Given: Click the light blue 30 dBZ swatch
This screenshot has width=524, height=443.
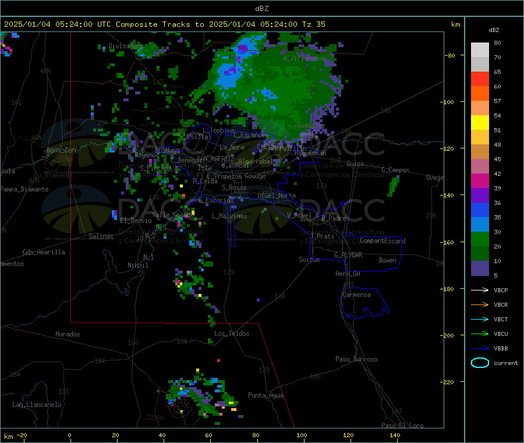Looking at the screenshot, I should [480, 225].
